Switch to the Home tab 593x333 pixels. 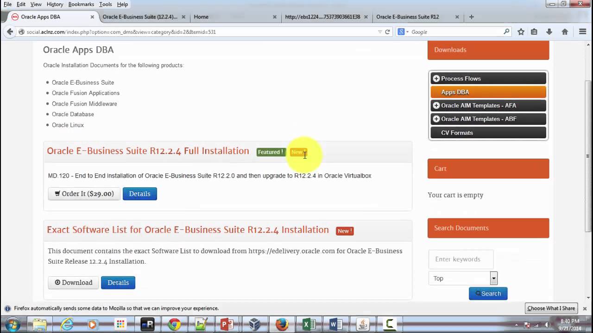234,17
